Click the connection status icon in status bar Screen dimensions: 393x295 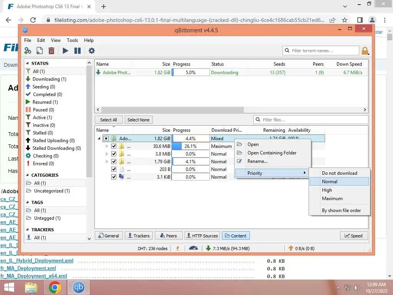[x=178, y=249]
